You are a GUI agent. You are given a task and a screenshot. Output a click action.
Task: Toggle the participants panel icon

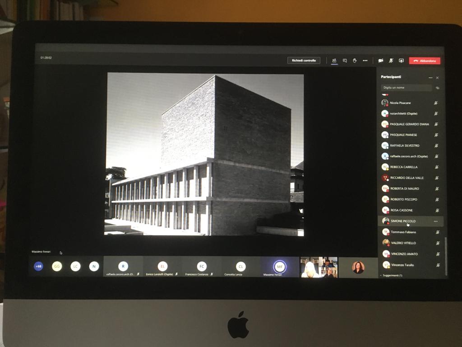(334, 61)
